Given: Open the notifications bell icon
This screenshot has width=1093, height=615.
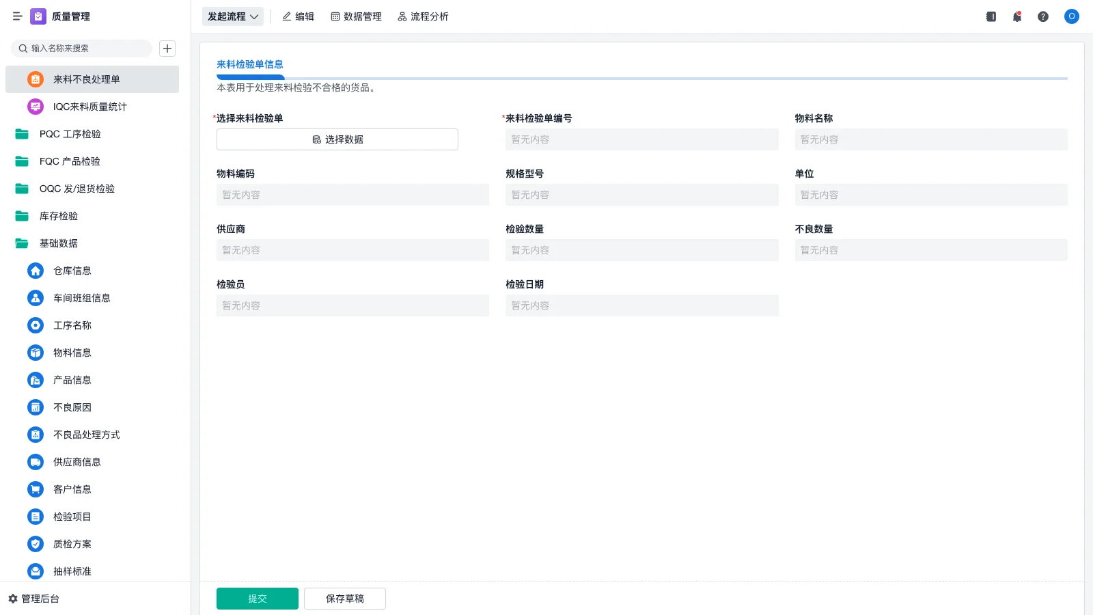Looking at the screenshot, I should 1016,16.
